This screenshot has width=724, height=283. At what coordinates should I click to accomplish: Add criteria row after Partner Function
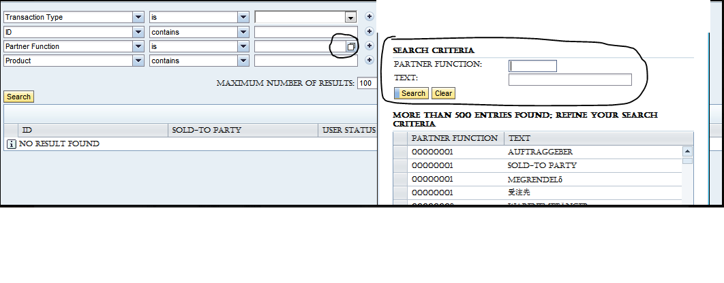369,46
